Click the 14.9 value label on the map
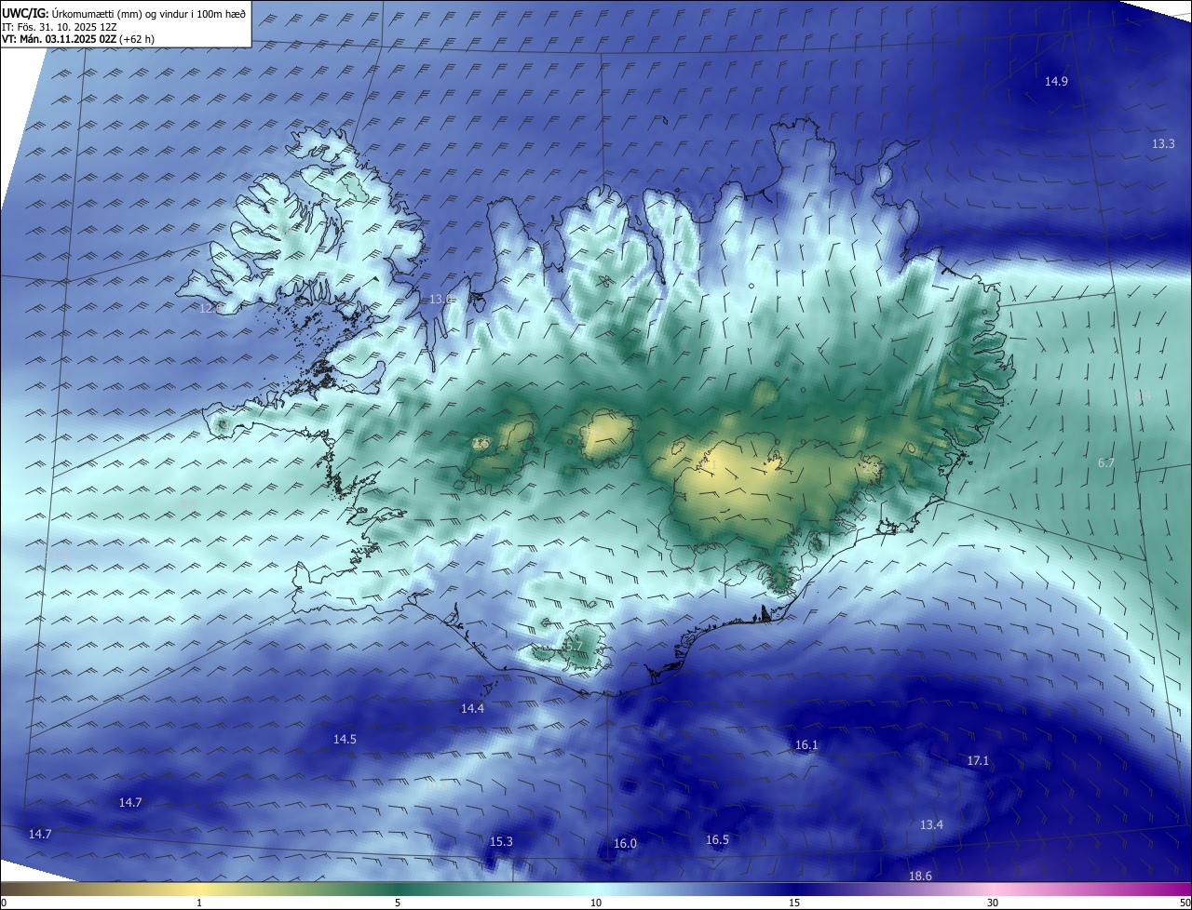 click(1056, 82)
